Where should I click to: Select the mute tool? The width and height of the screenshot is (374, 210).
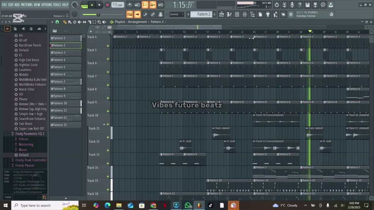point(79,22)
